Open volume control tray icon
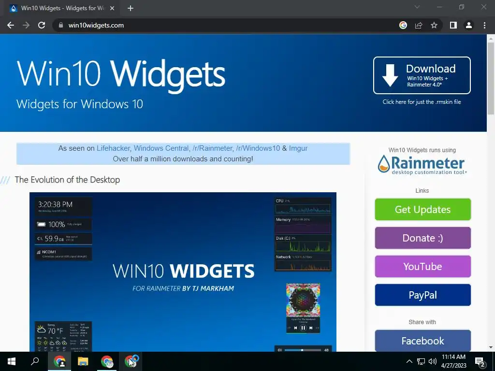Viewport: 495px width, 371px height. pos(433,361)
